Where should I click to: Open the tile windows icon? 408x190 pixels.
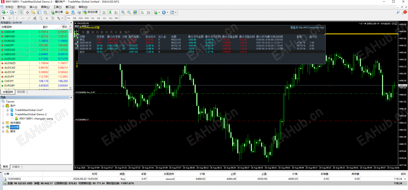click(x=135, y=12)
